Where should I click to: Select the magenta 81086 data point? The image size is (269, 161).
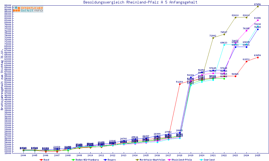258,20
